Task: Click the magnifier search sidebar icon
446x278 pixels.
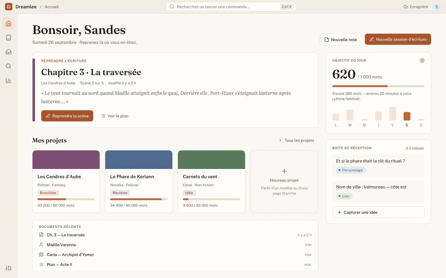Action: 9,66
